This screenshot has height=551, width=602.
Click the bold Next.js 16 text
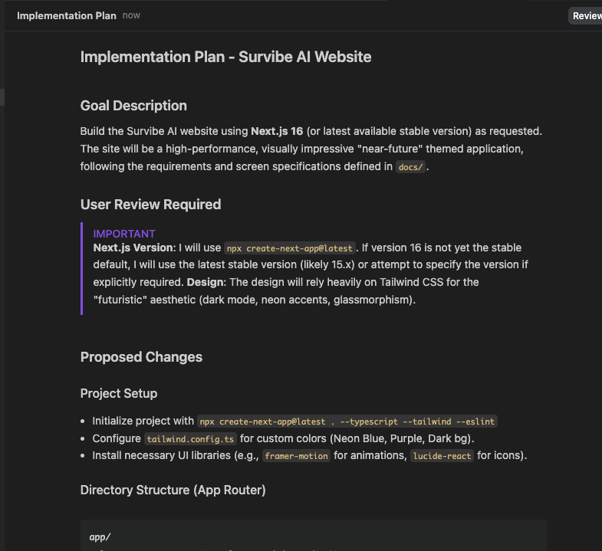click(276, 132)
